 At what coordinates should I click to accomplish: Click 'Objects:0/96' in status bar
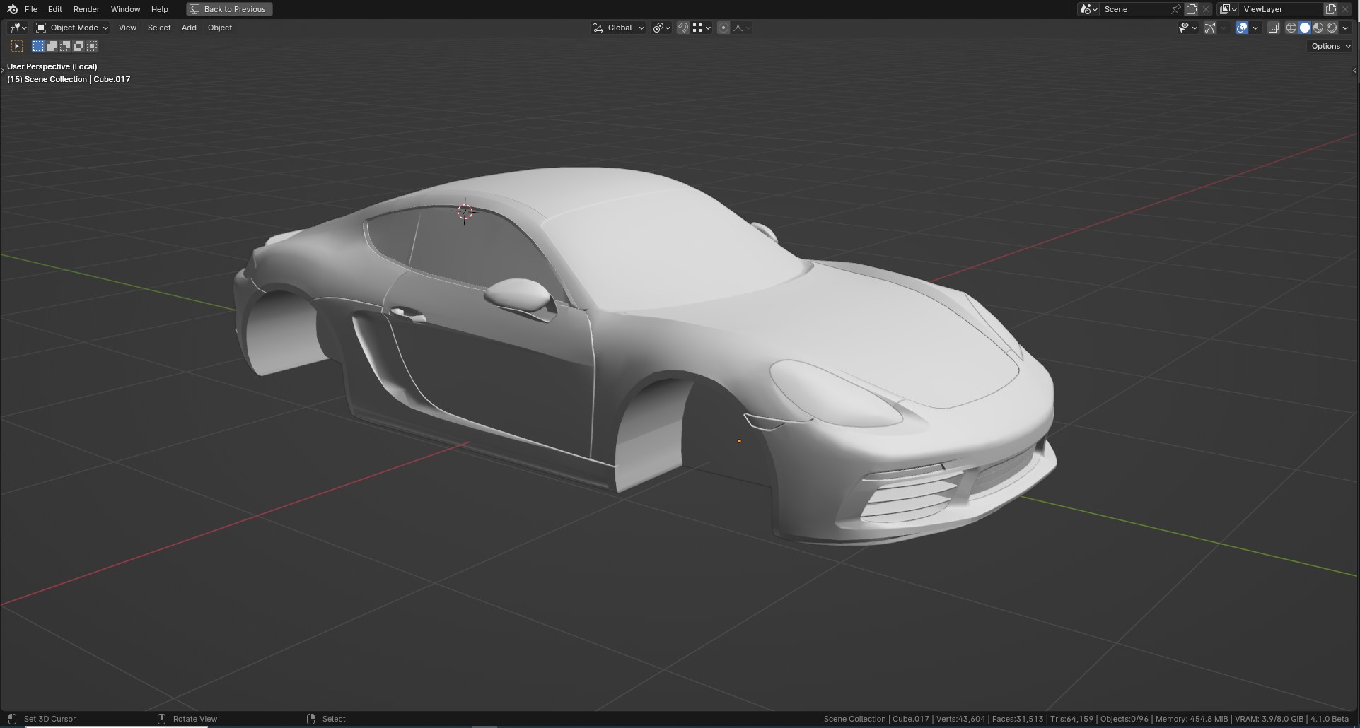click(1124, 719)
